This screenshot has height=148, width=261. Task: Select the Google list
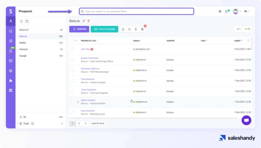[41, 56]
